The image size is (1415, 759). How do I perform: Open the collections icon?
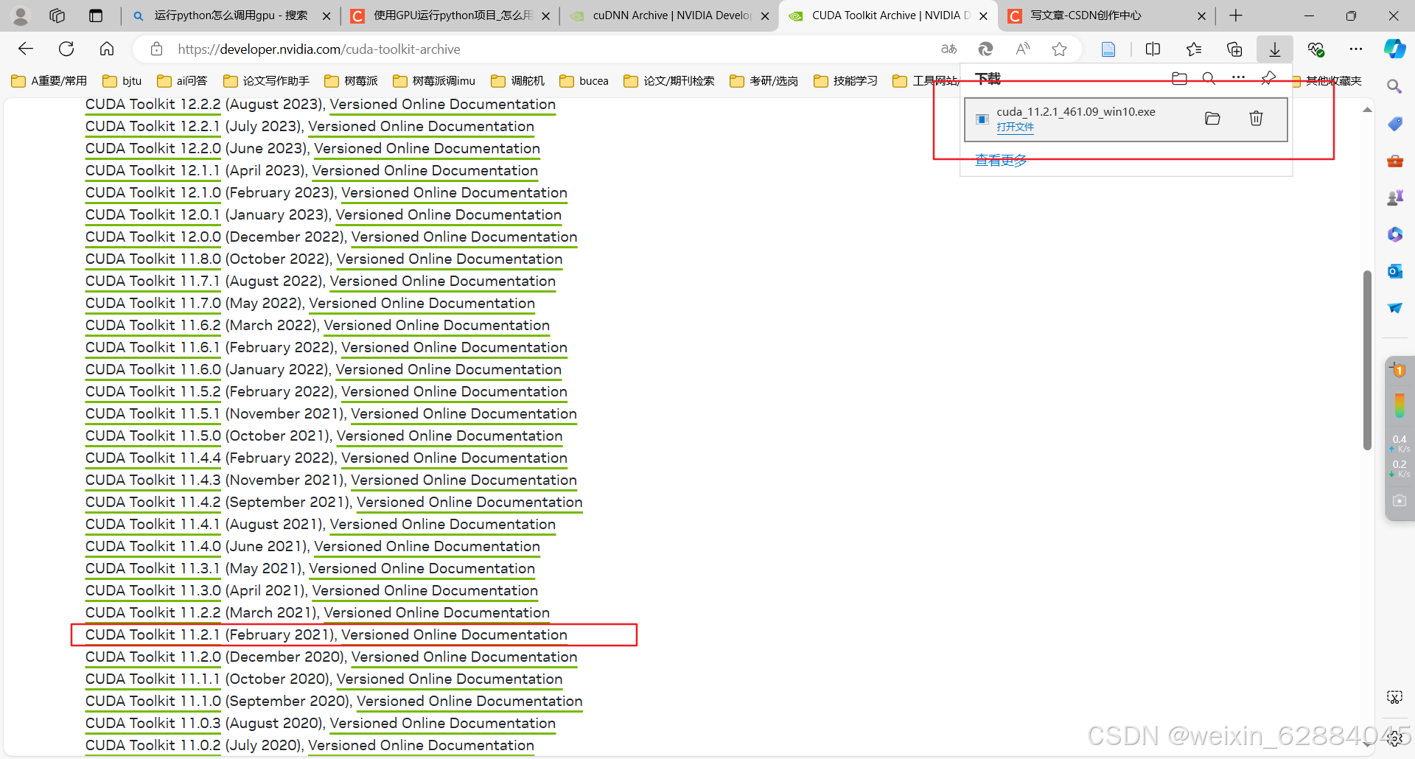pyautogui.click(x=1234, y=49)
